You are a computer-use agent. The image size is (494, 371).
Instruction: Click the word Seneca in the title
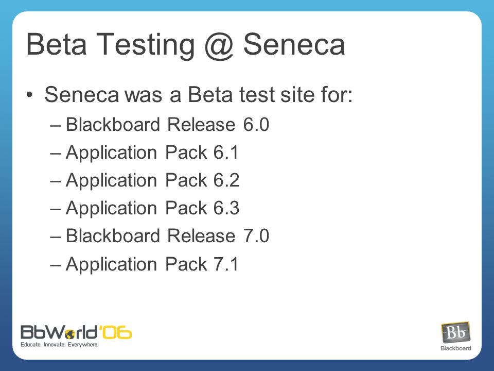(x=294, y=44)
